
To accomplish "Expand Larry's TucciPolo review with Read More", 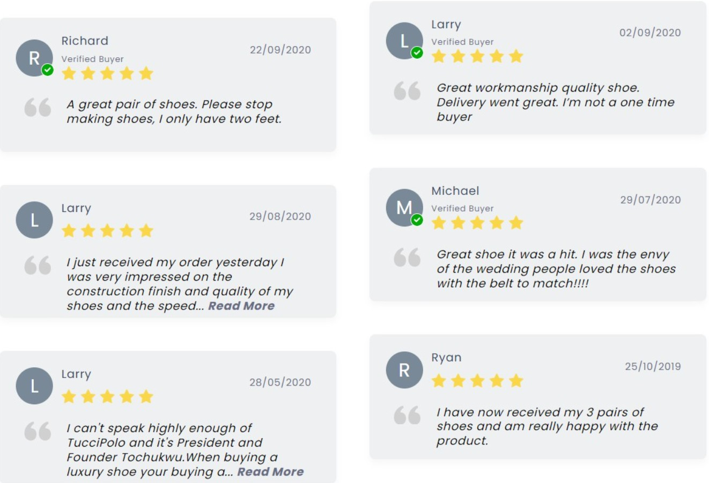I will (x=270, y=472).
